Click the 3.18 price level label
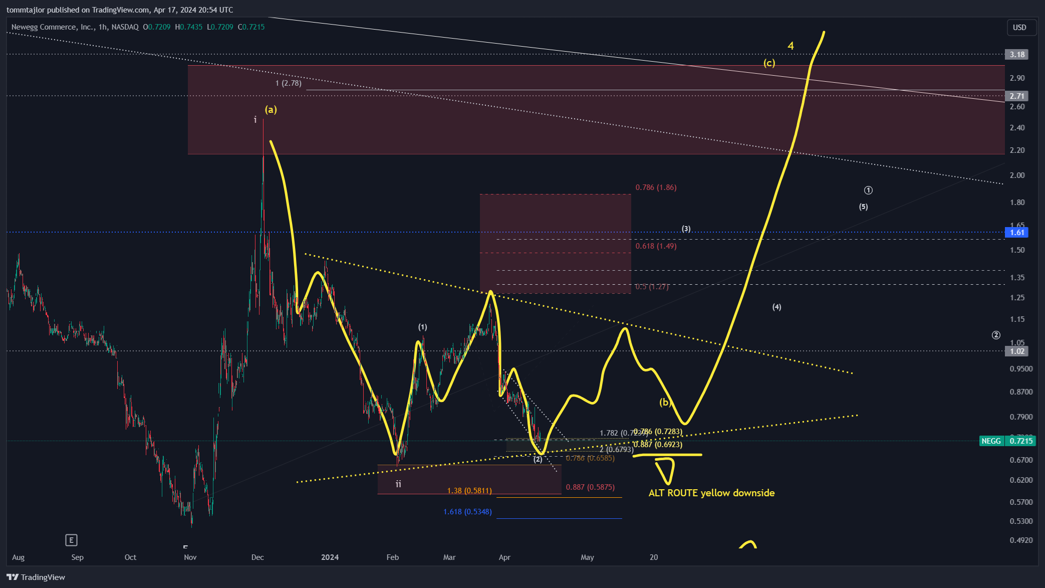Image resolution: width=1045 pixels, height=588 pixels. (x=1017, y=54)
